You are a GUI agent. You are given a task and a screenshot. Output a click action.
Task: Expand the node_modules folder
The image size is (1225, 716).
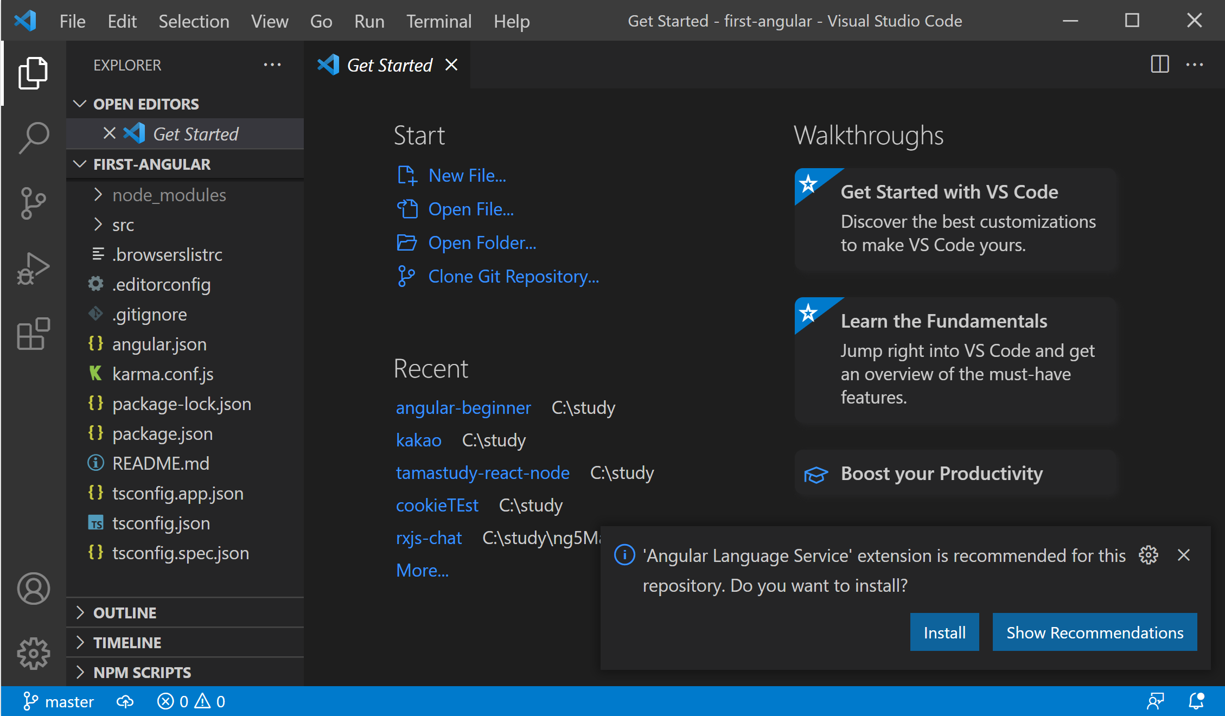tap(169, 195)
